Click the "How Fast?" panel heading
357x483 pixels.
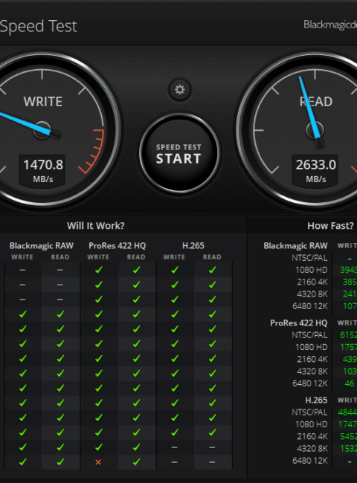pyautogui.click(x=330, y=226)
